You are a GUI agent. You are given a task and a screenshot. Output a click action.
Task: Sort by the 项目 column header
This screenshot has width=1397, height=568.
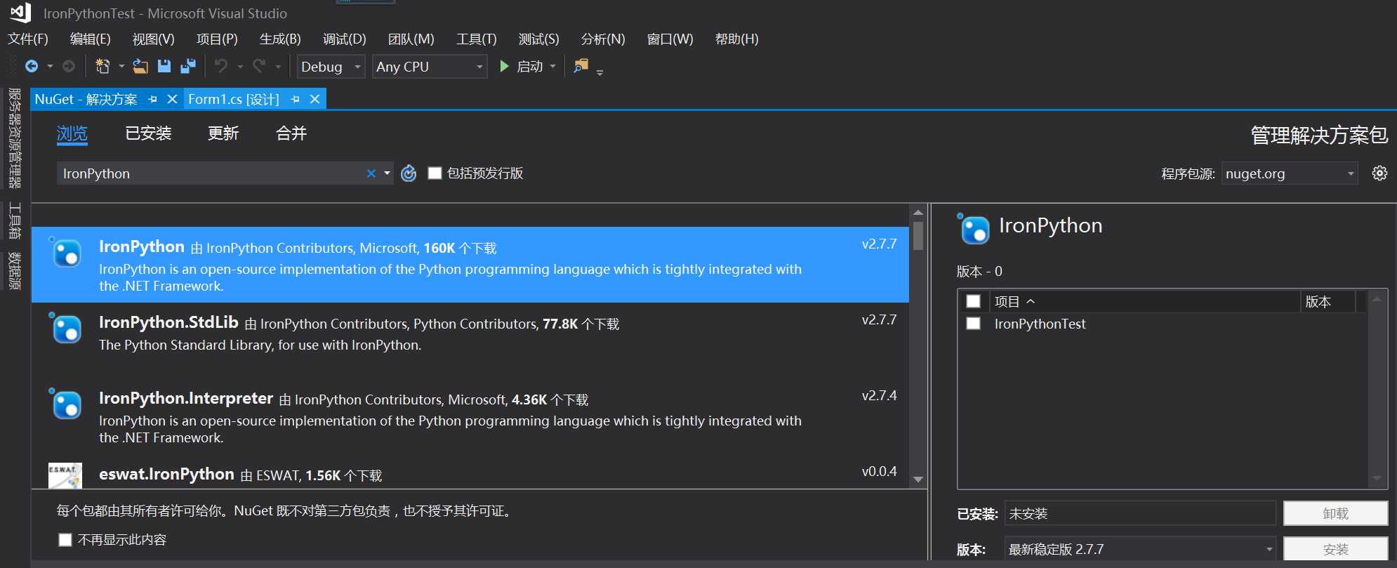click(1144, 301)
